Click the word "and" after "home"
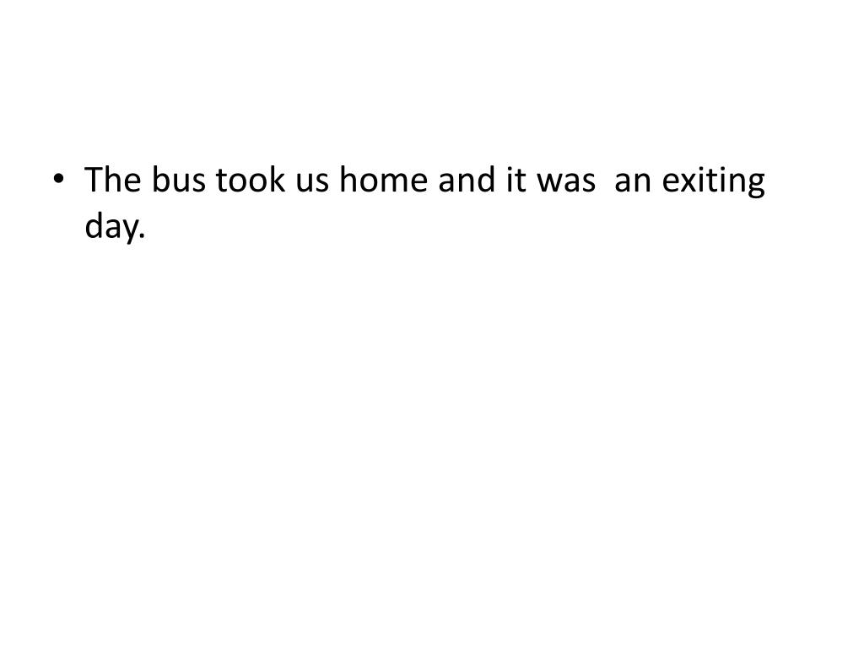 tap(465, 182)
